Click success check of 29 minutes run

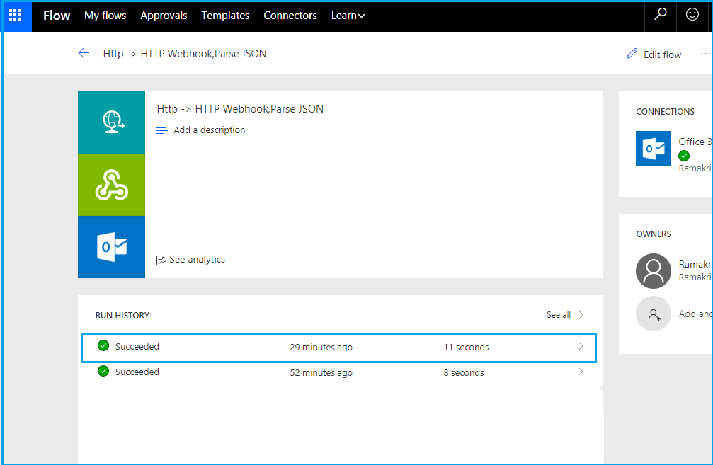pyautogui.click(x=103, y=346)
